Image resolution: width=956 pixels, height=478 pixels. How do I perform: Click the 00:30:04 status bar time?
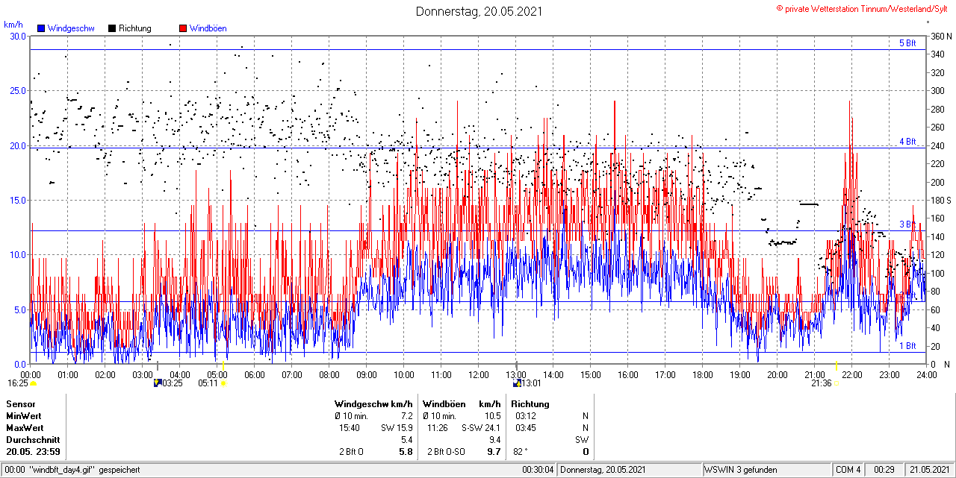pos(538,470)
